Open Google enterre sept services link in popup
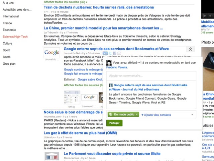Screen dimensions: 214x161 pos(148,87)
